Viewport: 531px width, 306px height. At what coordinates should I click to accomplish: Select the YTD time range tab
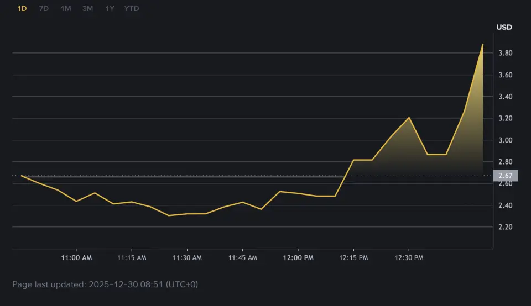132,8
